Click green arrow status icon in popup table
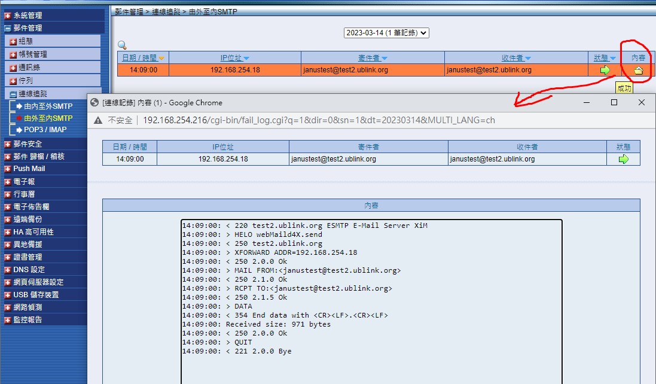The image size is (656, 384). (x=624, y=159)
